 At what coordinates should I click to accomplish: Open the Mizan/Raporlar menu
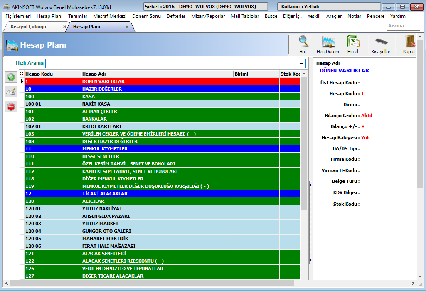pyautogui.click(x=208, y=16)
